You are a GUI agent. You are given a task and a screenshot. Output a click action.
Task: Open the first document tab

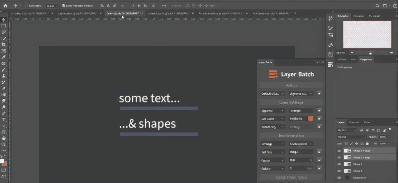(x=30, y=13)
